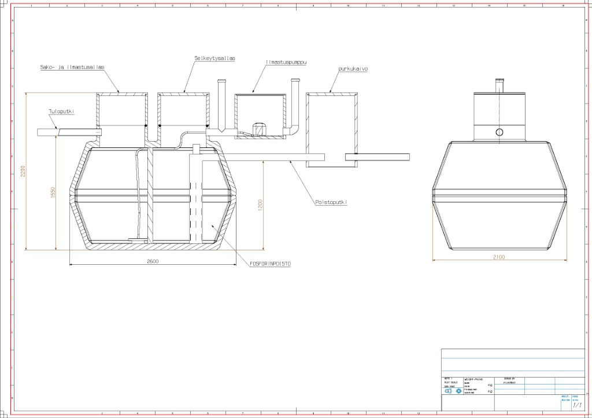
Task: Select the vent pipe atop the side view
Action: 499,86
